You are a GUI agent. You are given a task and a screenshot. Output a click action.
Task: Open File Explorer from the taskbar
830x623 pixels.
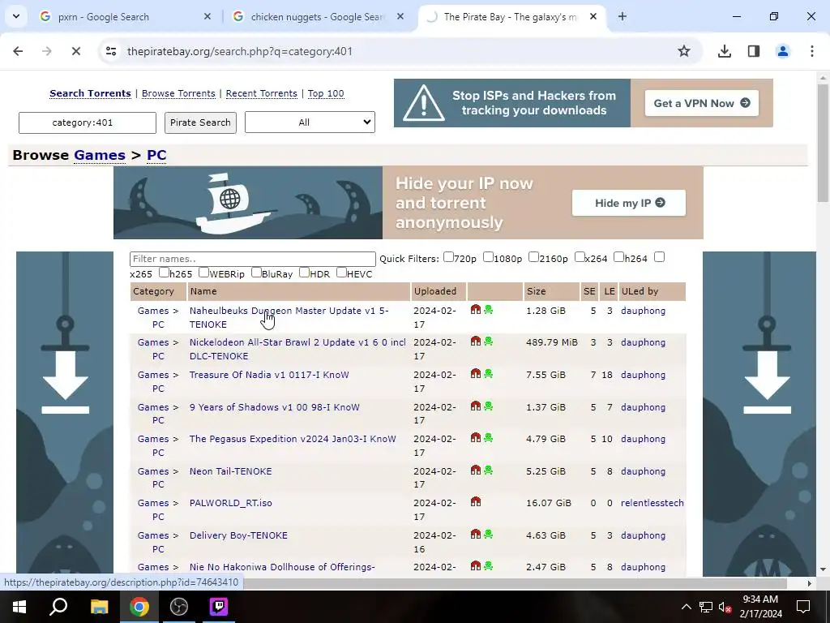pos(99,607)
